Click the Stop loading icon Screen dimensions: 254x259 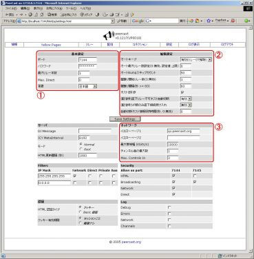[30, 14]
